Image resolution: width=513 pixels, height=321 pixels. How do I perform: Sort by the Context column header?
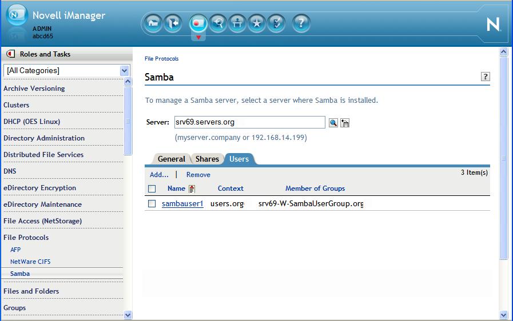point(230,188)
